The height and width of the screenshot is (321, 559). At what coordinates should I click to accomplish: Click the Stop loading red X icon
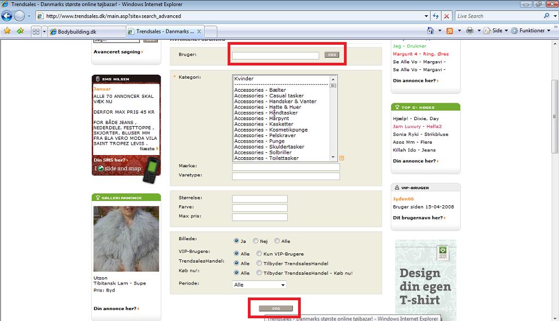447,16
